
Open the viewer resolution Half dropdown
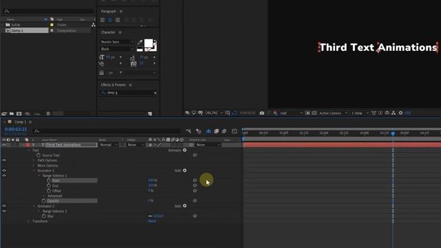291,113
